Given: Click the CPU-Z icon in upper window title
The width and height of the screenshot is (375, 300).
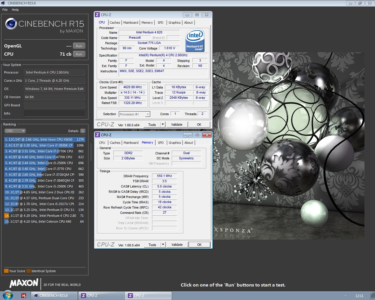Looking at the screenshot, I should [x=97, y=15].
